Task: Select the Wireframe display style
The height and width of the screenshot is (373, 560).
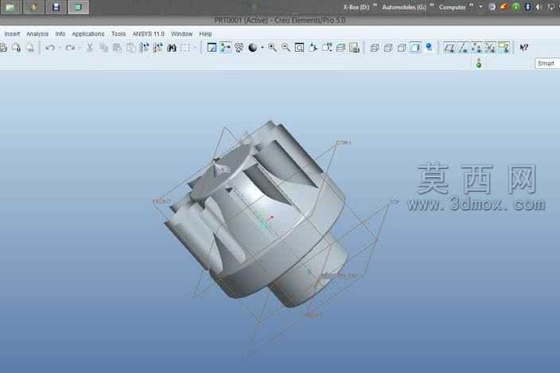Action: tap(375, 48)
